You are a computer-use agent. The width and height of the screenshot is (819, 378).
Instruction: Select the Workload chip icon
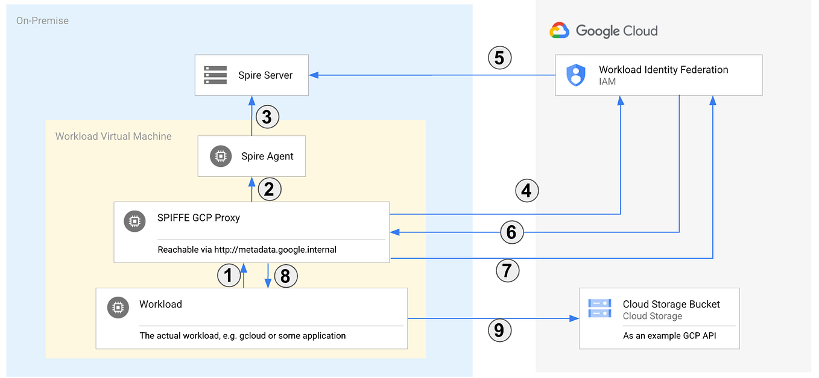point(118,307)
